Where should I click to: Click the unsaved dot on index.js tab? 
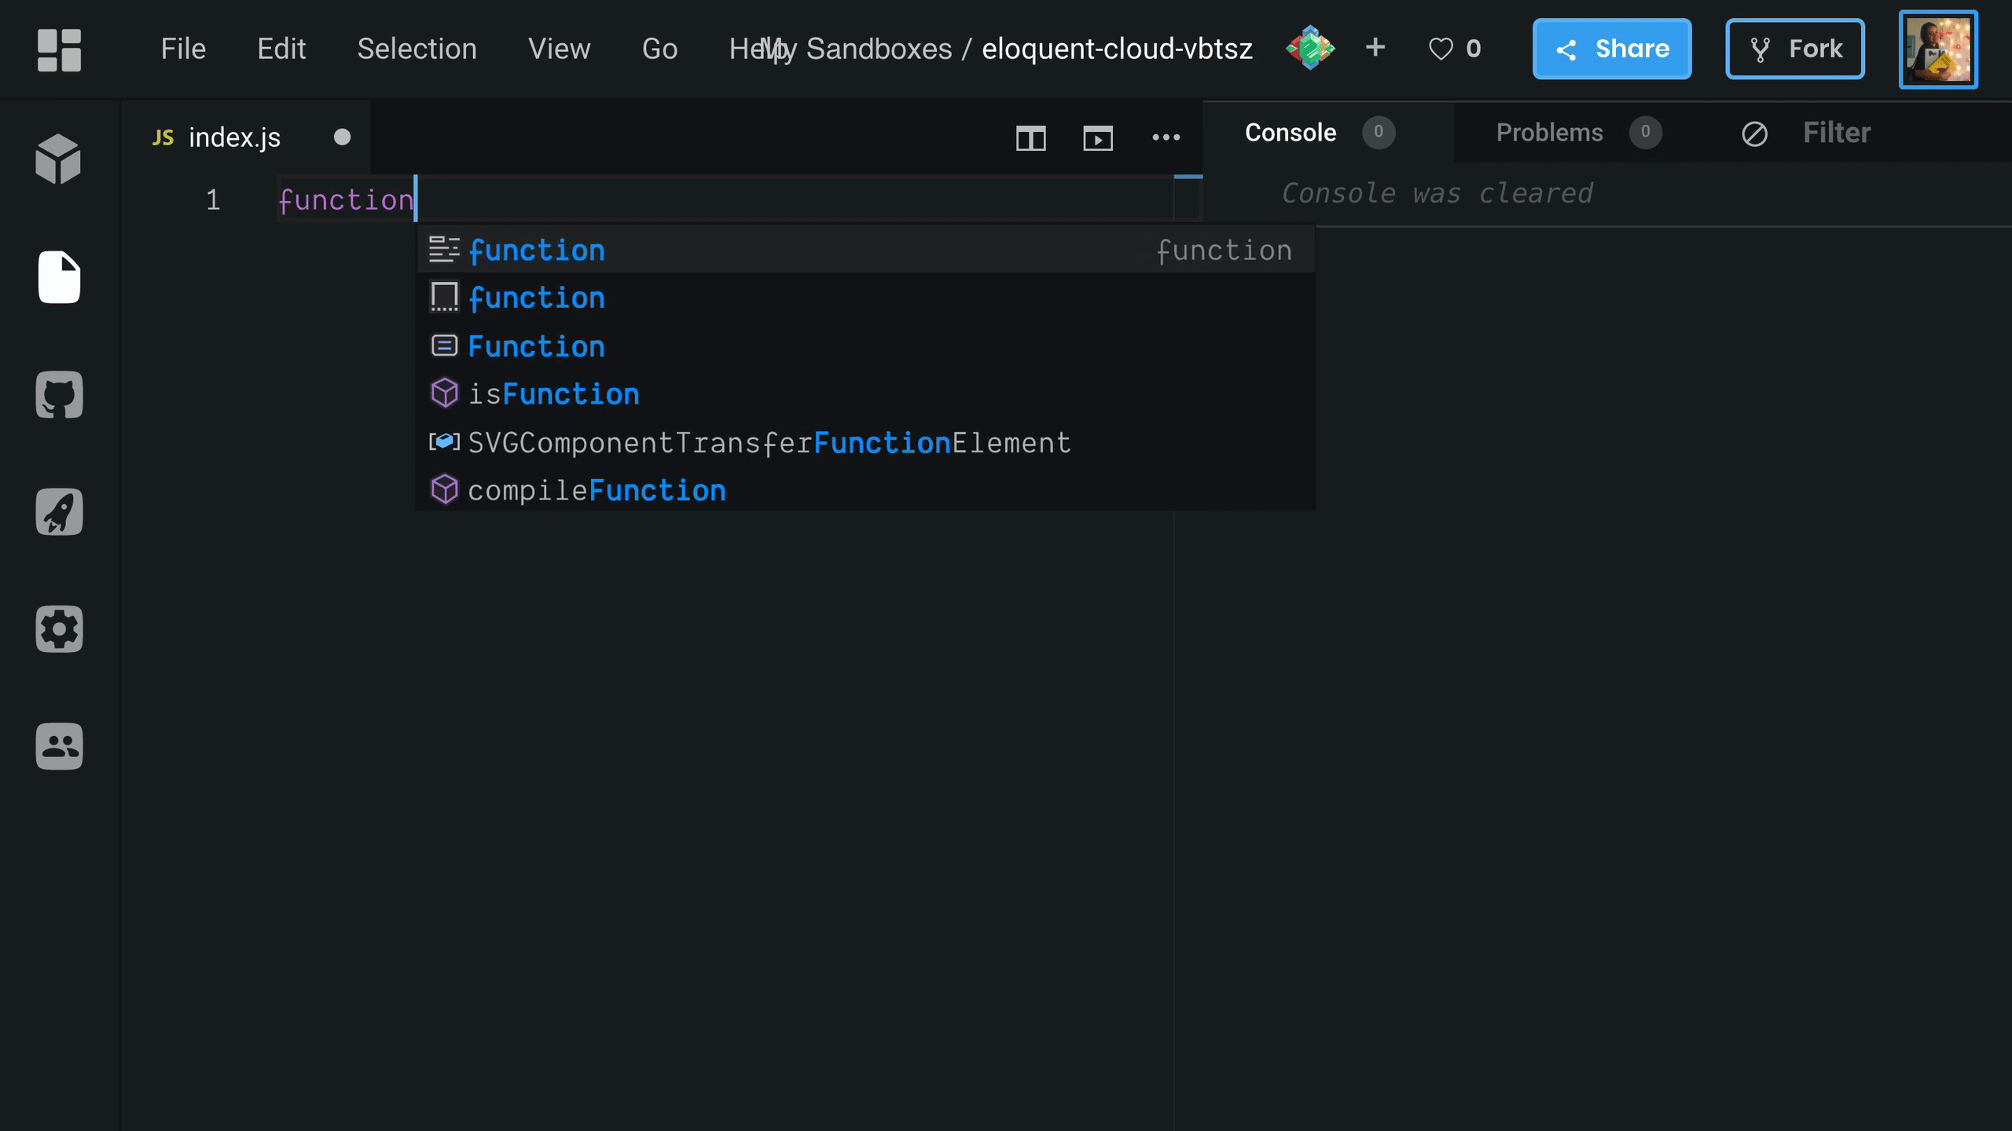342,137
